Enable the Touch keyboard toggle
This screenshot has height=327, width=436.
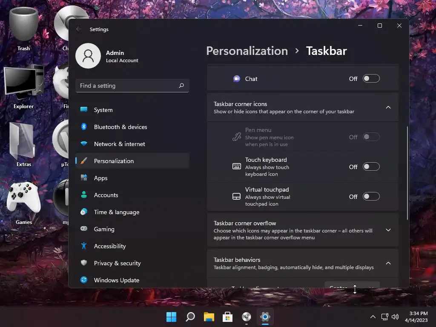pyautogui.click(x=371, y=166)
